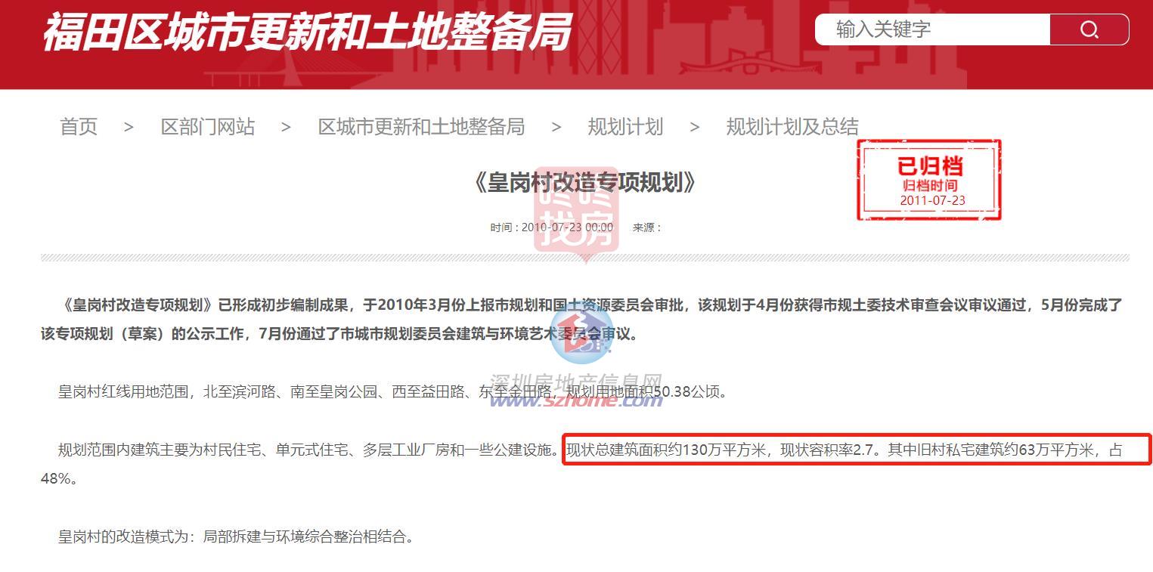Click the magnifier search icon
The image size is (1153, 572).
1089,29
